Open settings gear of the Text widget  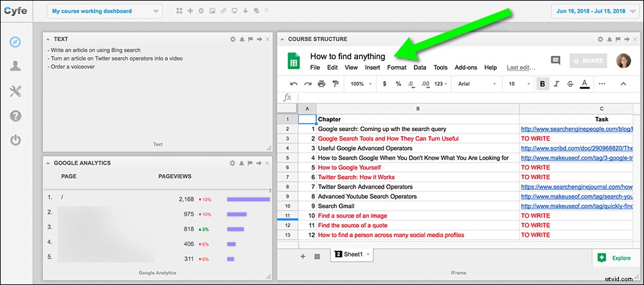click(x=233, y=39)
